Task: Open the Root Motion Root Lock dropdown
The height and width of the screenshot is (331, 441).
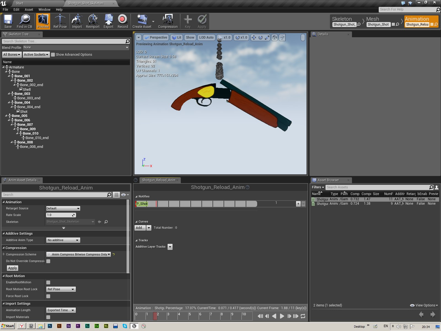Action: click(x=61, y=289)
